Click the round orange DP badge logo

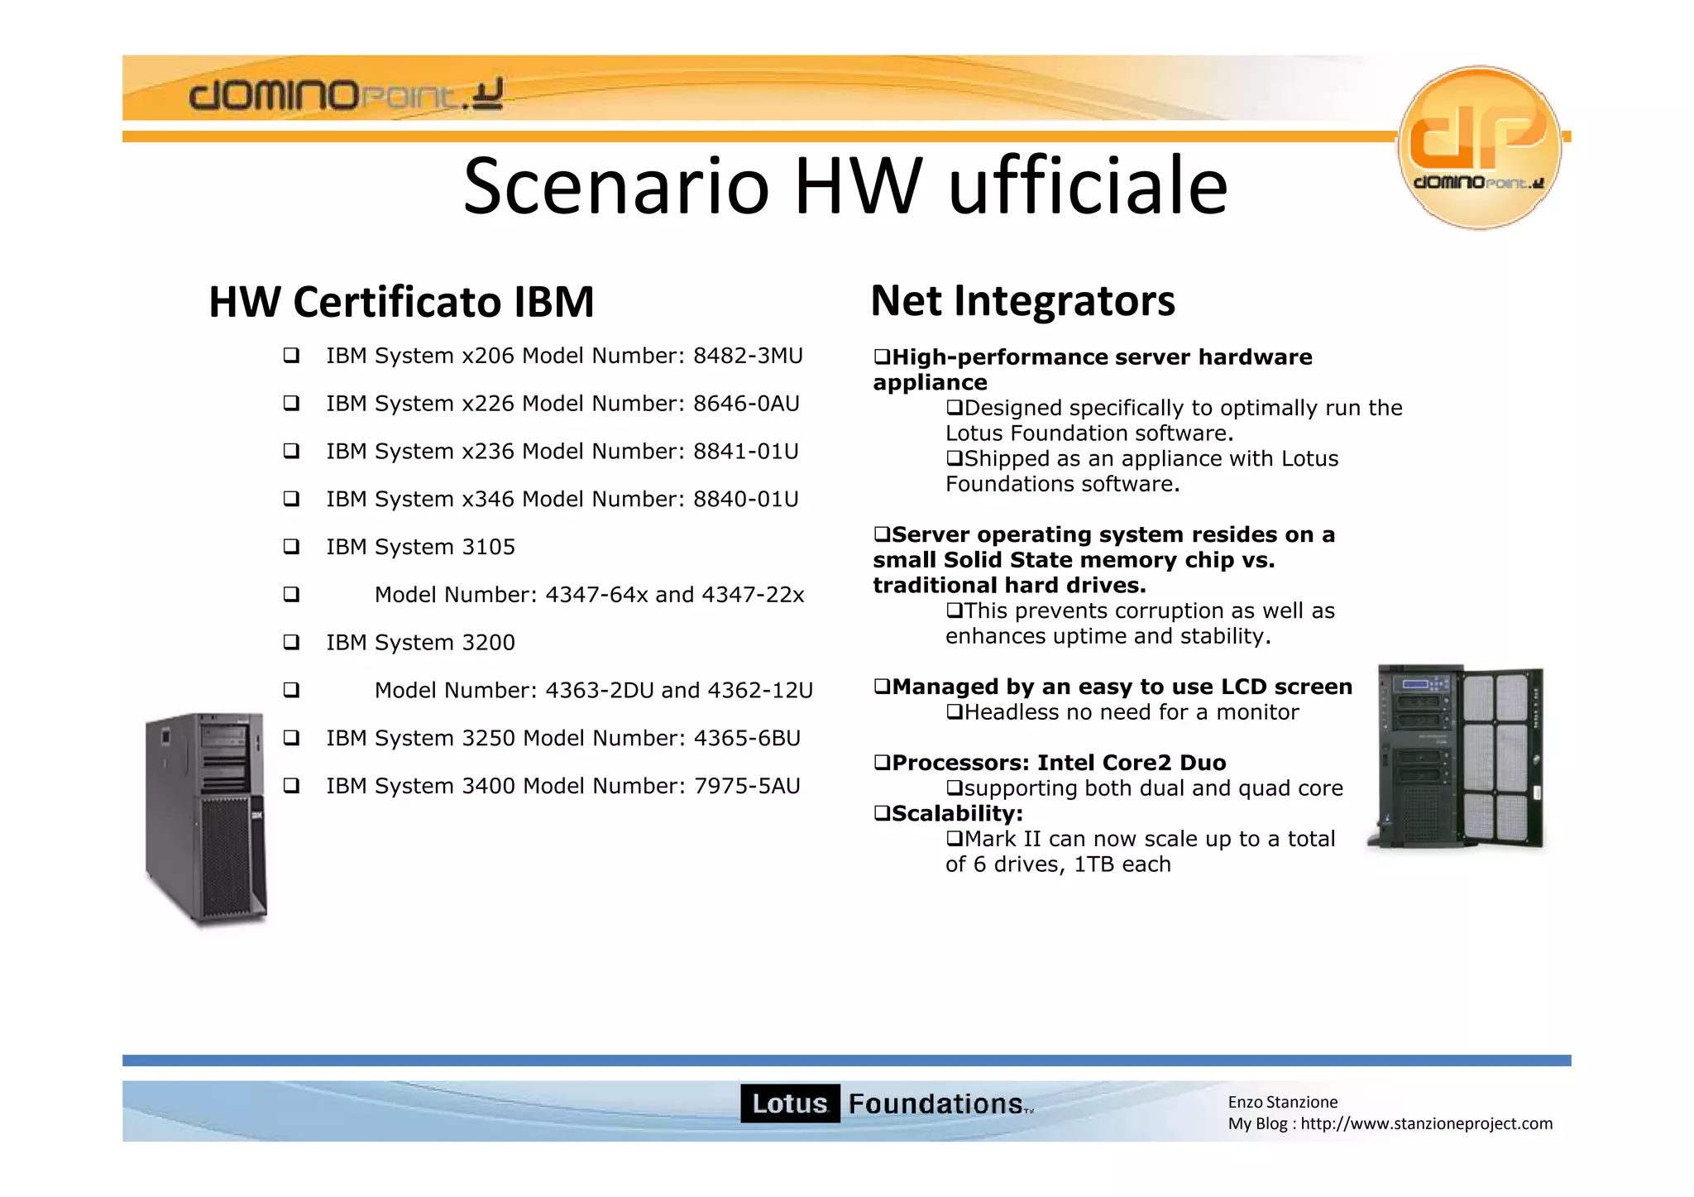(1479, 147)
